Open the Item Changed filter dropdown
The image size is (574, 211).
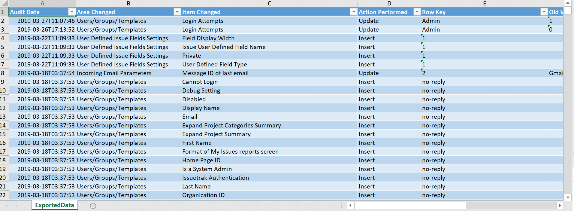tap(354, 12)
